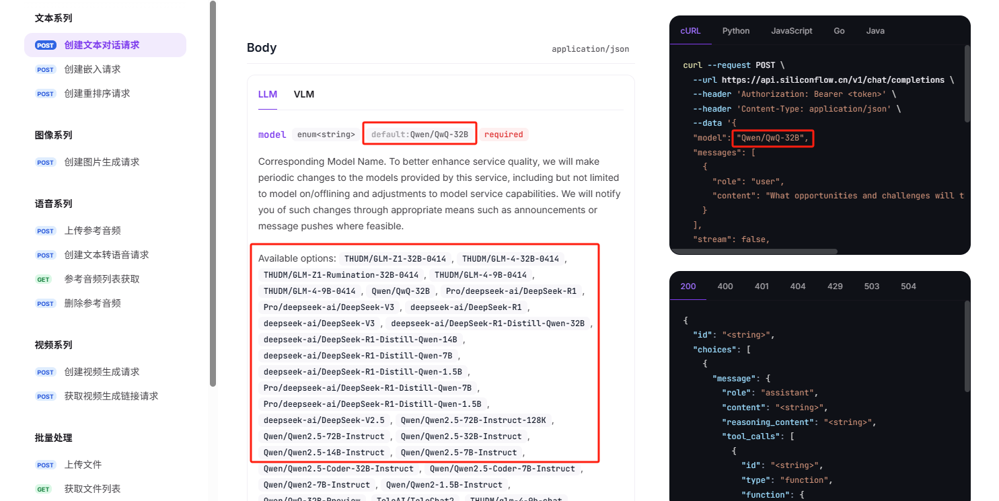Click the POST badge beside 上传参考音频
Screen dimensions: 999x501
46,231
